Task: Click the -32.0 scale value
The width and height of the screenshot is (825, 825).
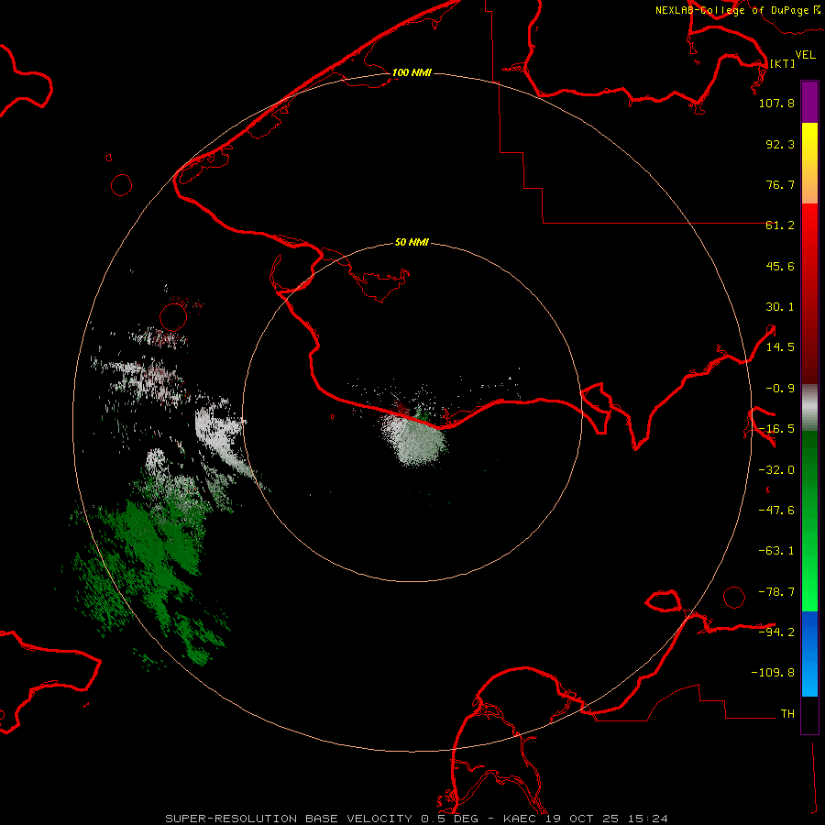Action: pos(776,470)
